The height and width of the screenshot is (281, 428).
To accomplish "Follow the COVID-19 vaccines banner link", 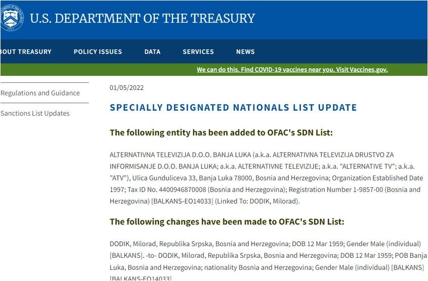I will (292, 70).
